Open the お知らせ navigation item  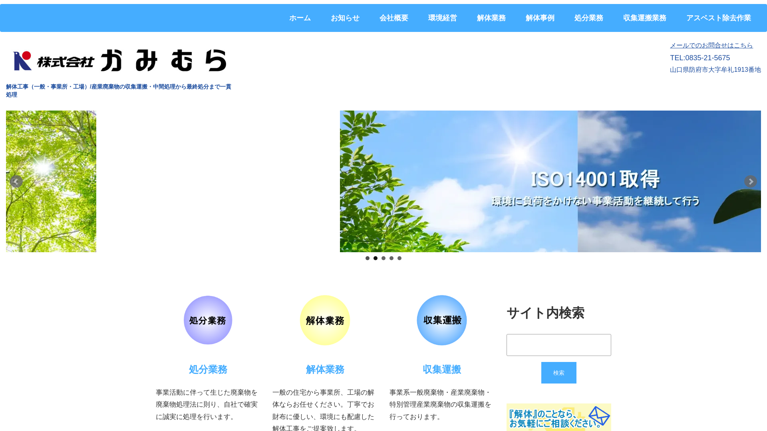point(345,18)
